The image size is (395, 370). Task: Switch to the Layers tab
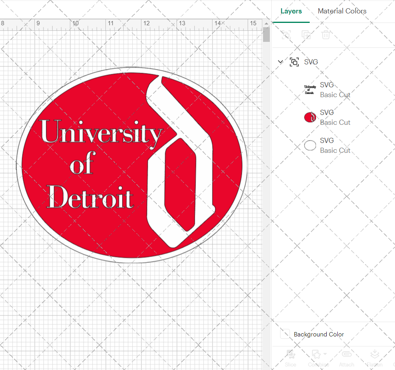pos(291,11)
